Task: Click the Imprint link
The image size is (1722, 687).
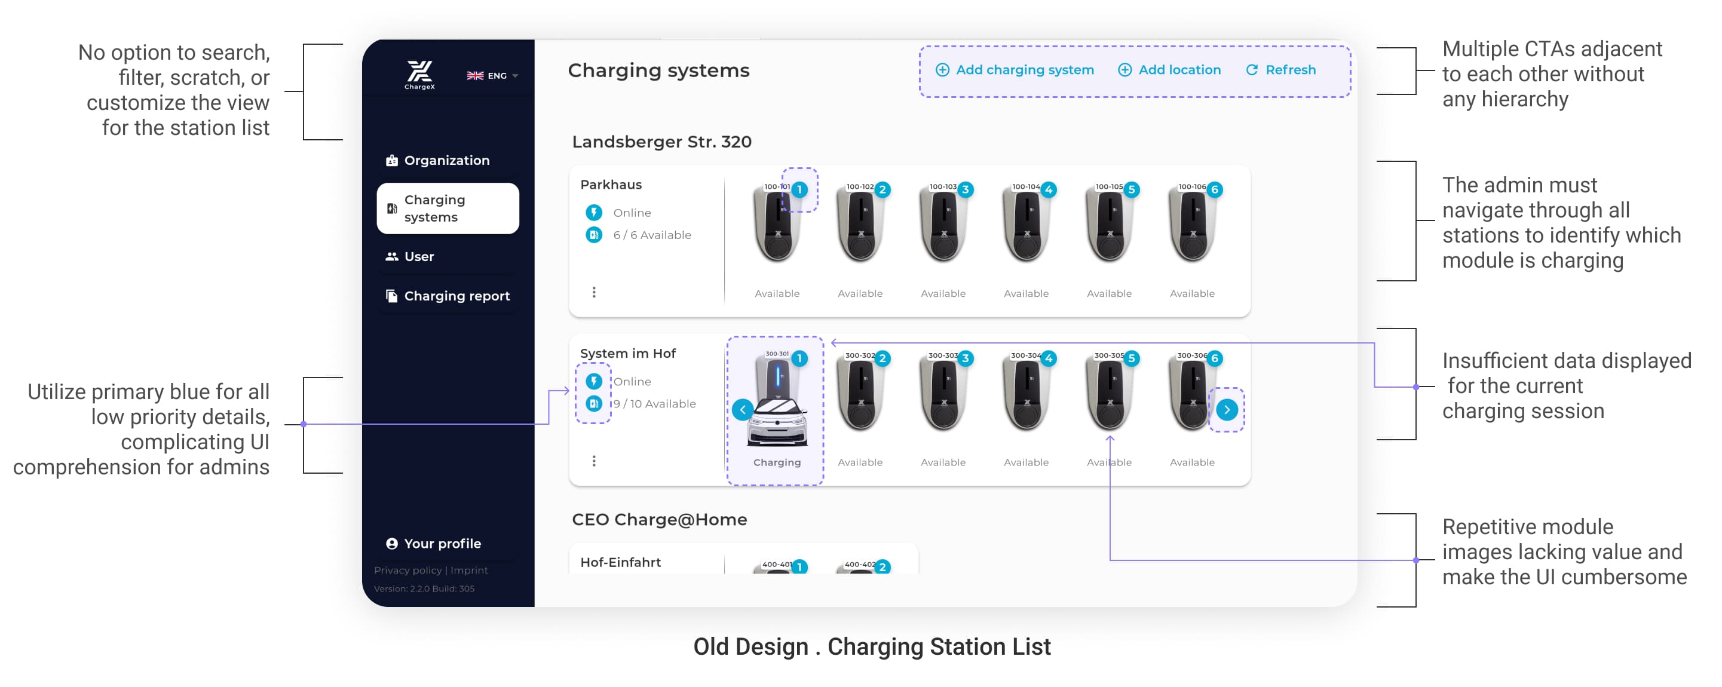Action: [x=468, y=570]
